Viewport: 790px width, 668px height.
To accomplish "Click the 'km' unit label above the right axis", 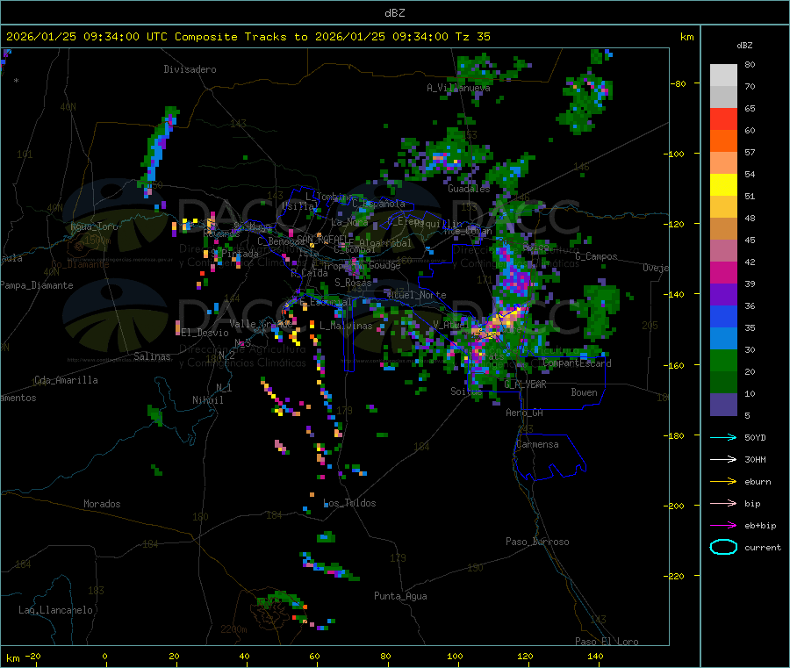I will coord(687,37).
